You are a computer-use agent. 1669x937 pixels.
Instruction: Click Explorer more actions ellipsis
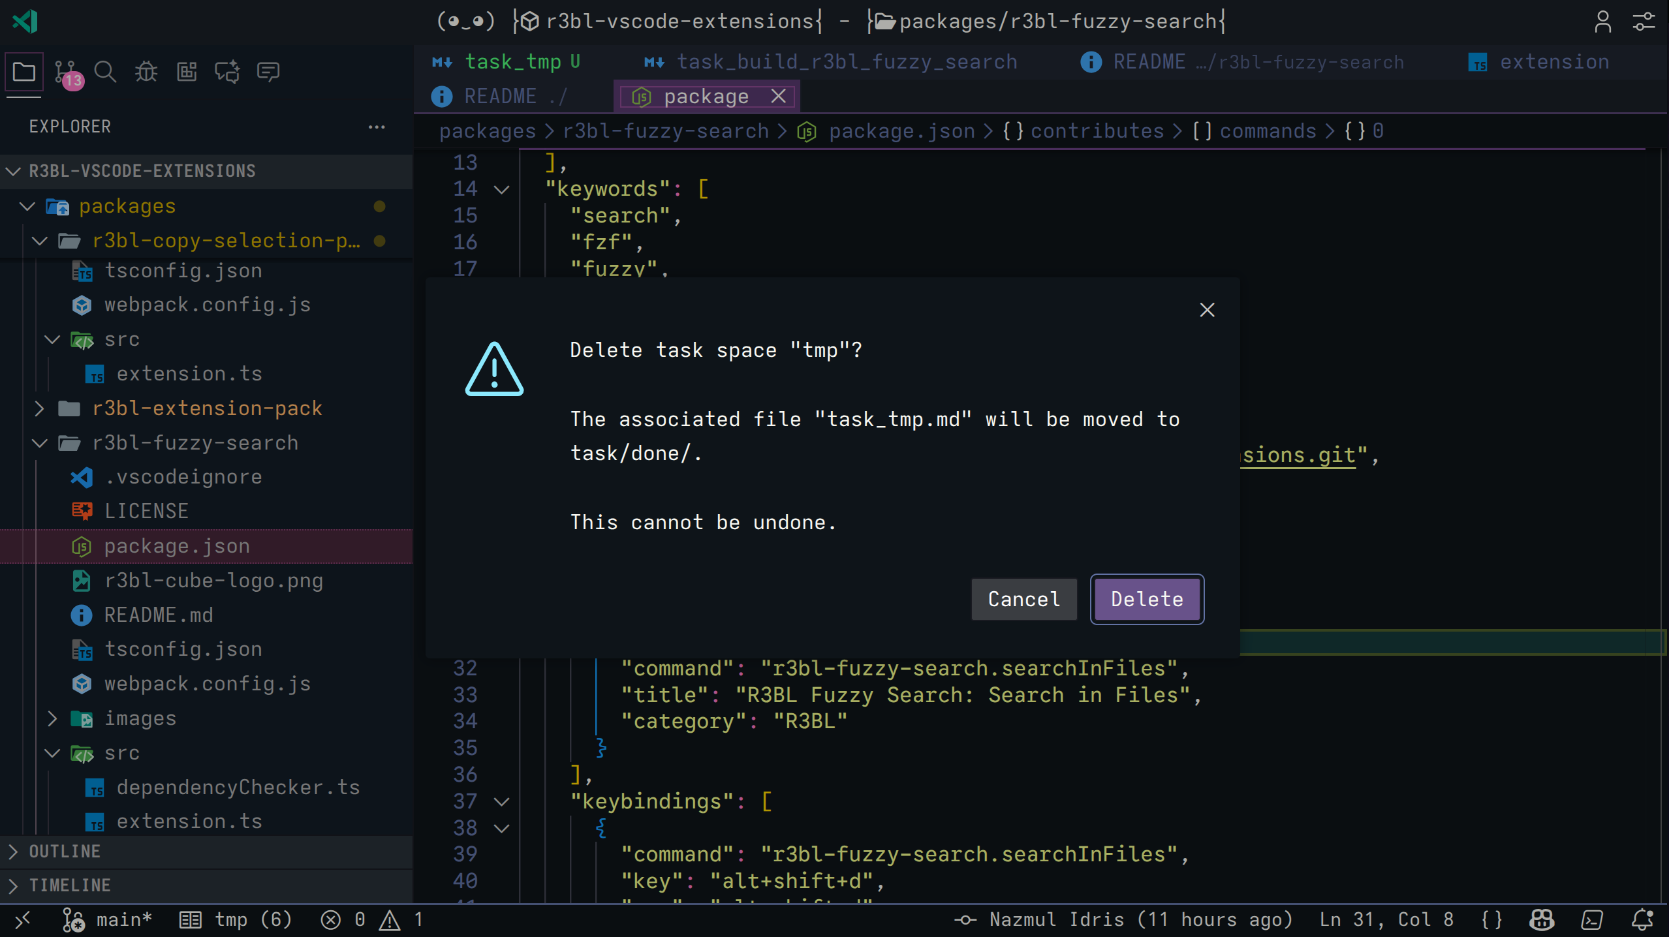click(377, 127)
